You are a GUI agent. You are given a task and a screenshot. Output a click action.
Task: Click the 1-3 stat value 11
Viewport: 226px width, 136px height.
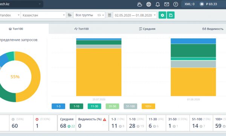click(x=114, y=126)
